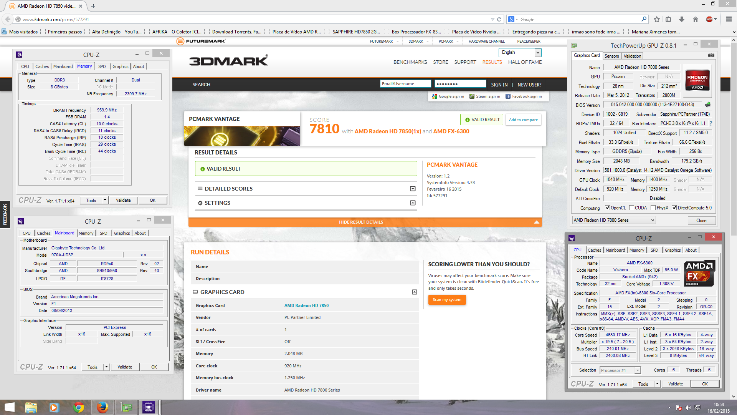The height and width of the screenshot is (415, 737).
Task: Open Bus Interface help question mark
Action: point(711,123)
